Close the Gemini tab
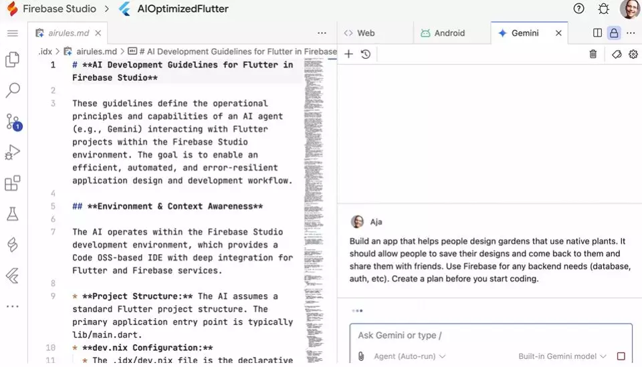642x367 pixels. tap(558, 33)
